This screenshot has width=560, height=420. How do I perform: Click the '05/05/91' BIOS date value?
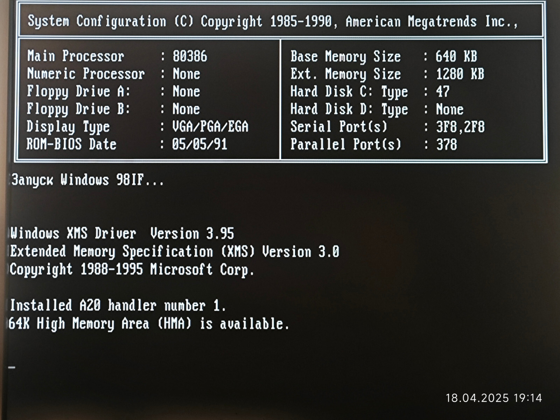pos(199,144)
